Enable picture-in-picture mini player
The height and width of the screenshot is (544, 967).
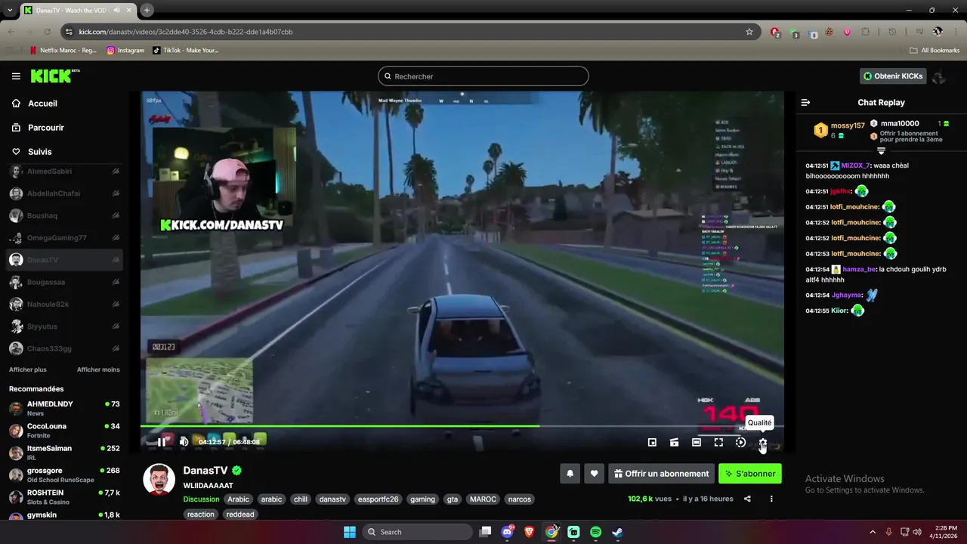[x=652, y=443]
